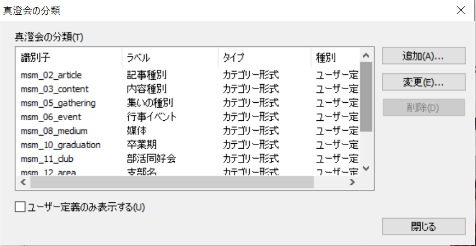Select the msm_06_event row
476x246 pixels.
pyautogui.click(x=51, y=116)
